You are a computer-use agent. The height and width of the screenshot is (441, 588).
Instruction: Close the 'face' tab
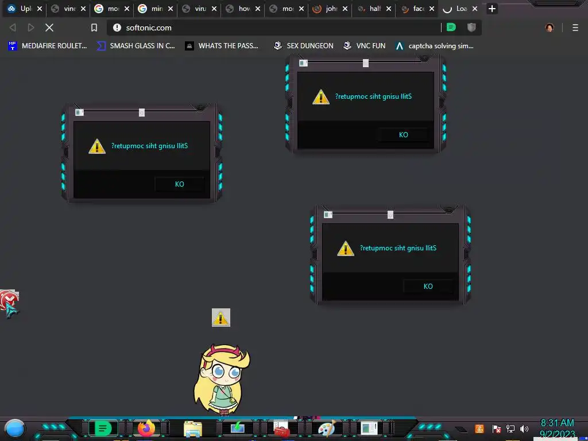(x=432, y=9)
